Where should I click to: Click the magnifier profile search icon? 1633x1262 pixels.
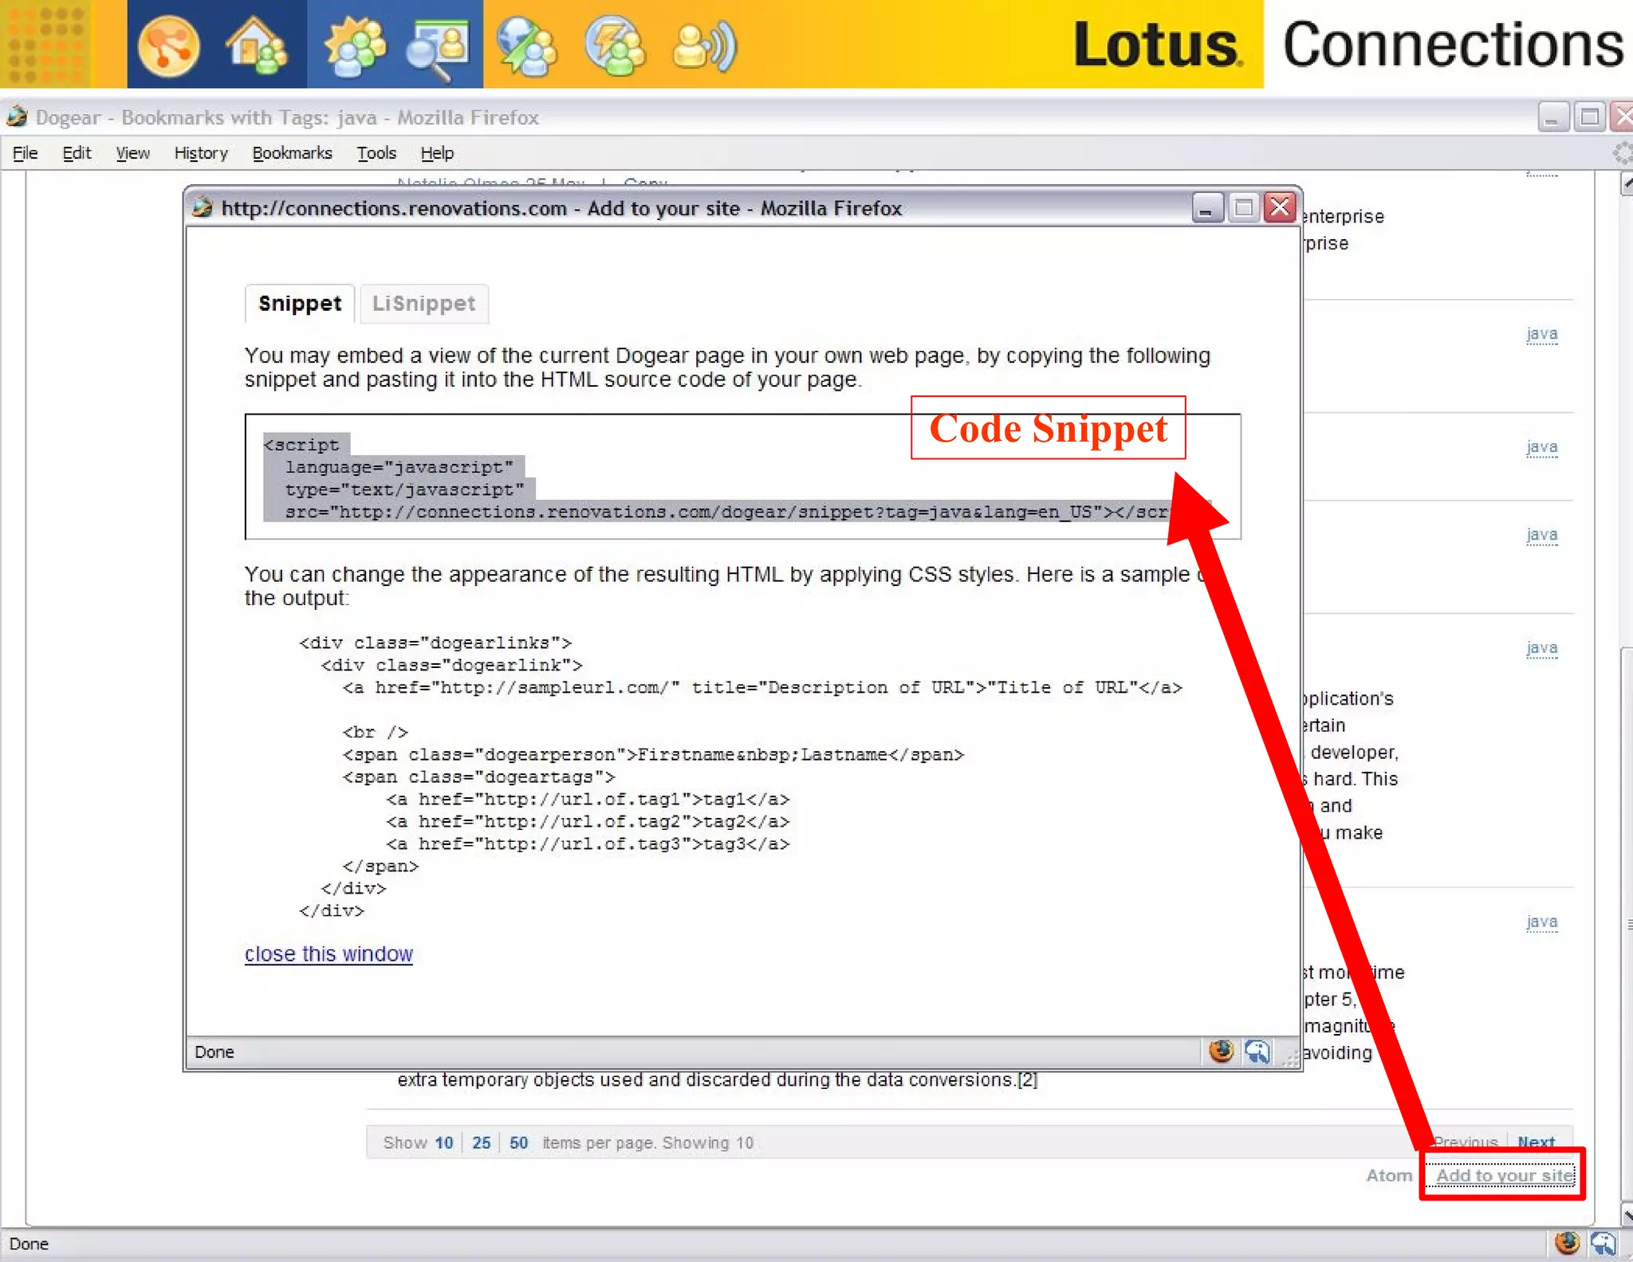pyautogui.click(x=437, y=48)
